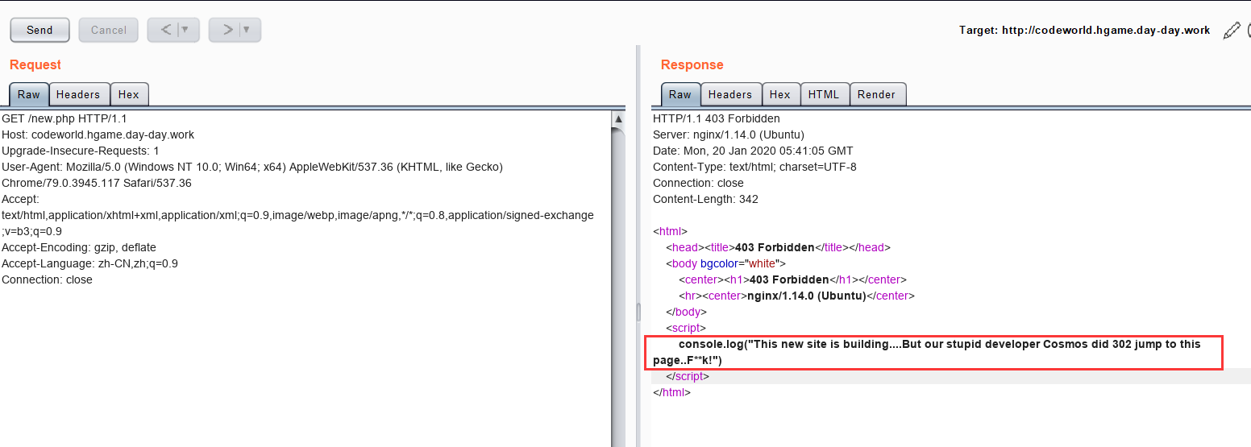Select the Request Headers tab
Image resolution: width=1251 pixels, height=447 pixels.
78,94
